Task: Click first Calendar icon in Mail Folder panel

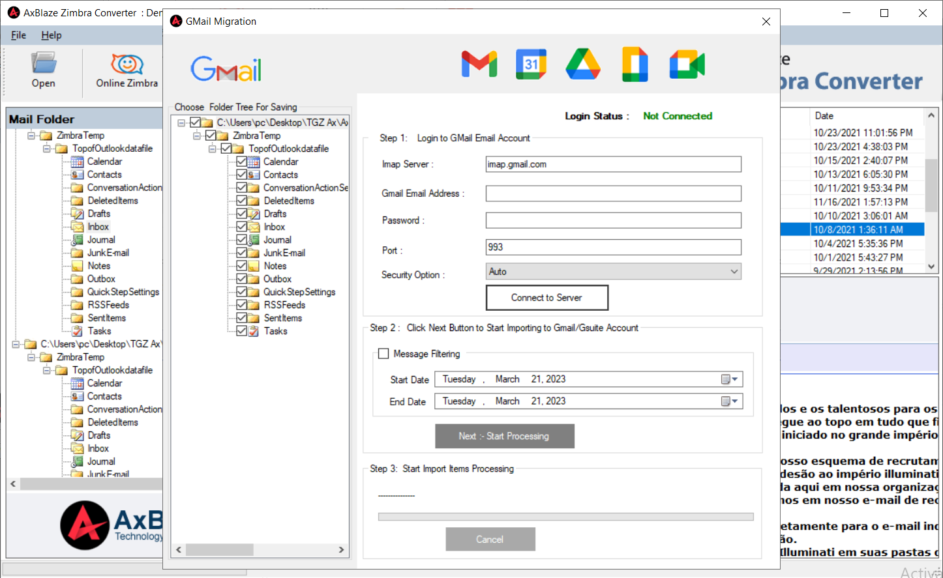Action: [x=77, y=162]
